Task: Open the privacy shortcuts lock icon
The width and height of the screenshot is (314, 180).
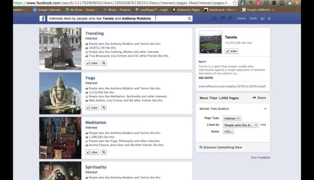Action: click(263, 18)
